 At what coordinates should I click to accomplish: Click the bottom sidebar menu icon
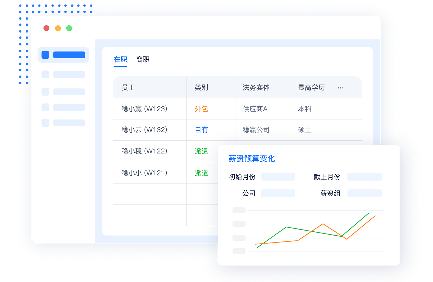45,123
